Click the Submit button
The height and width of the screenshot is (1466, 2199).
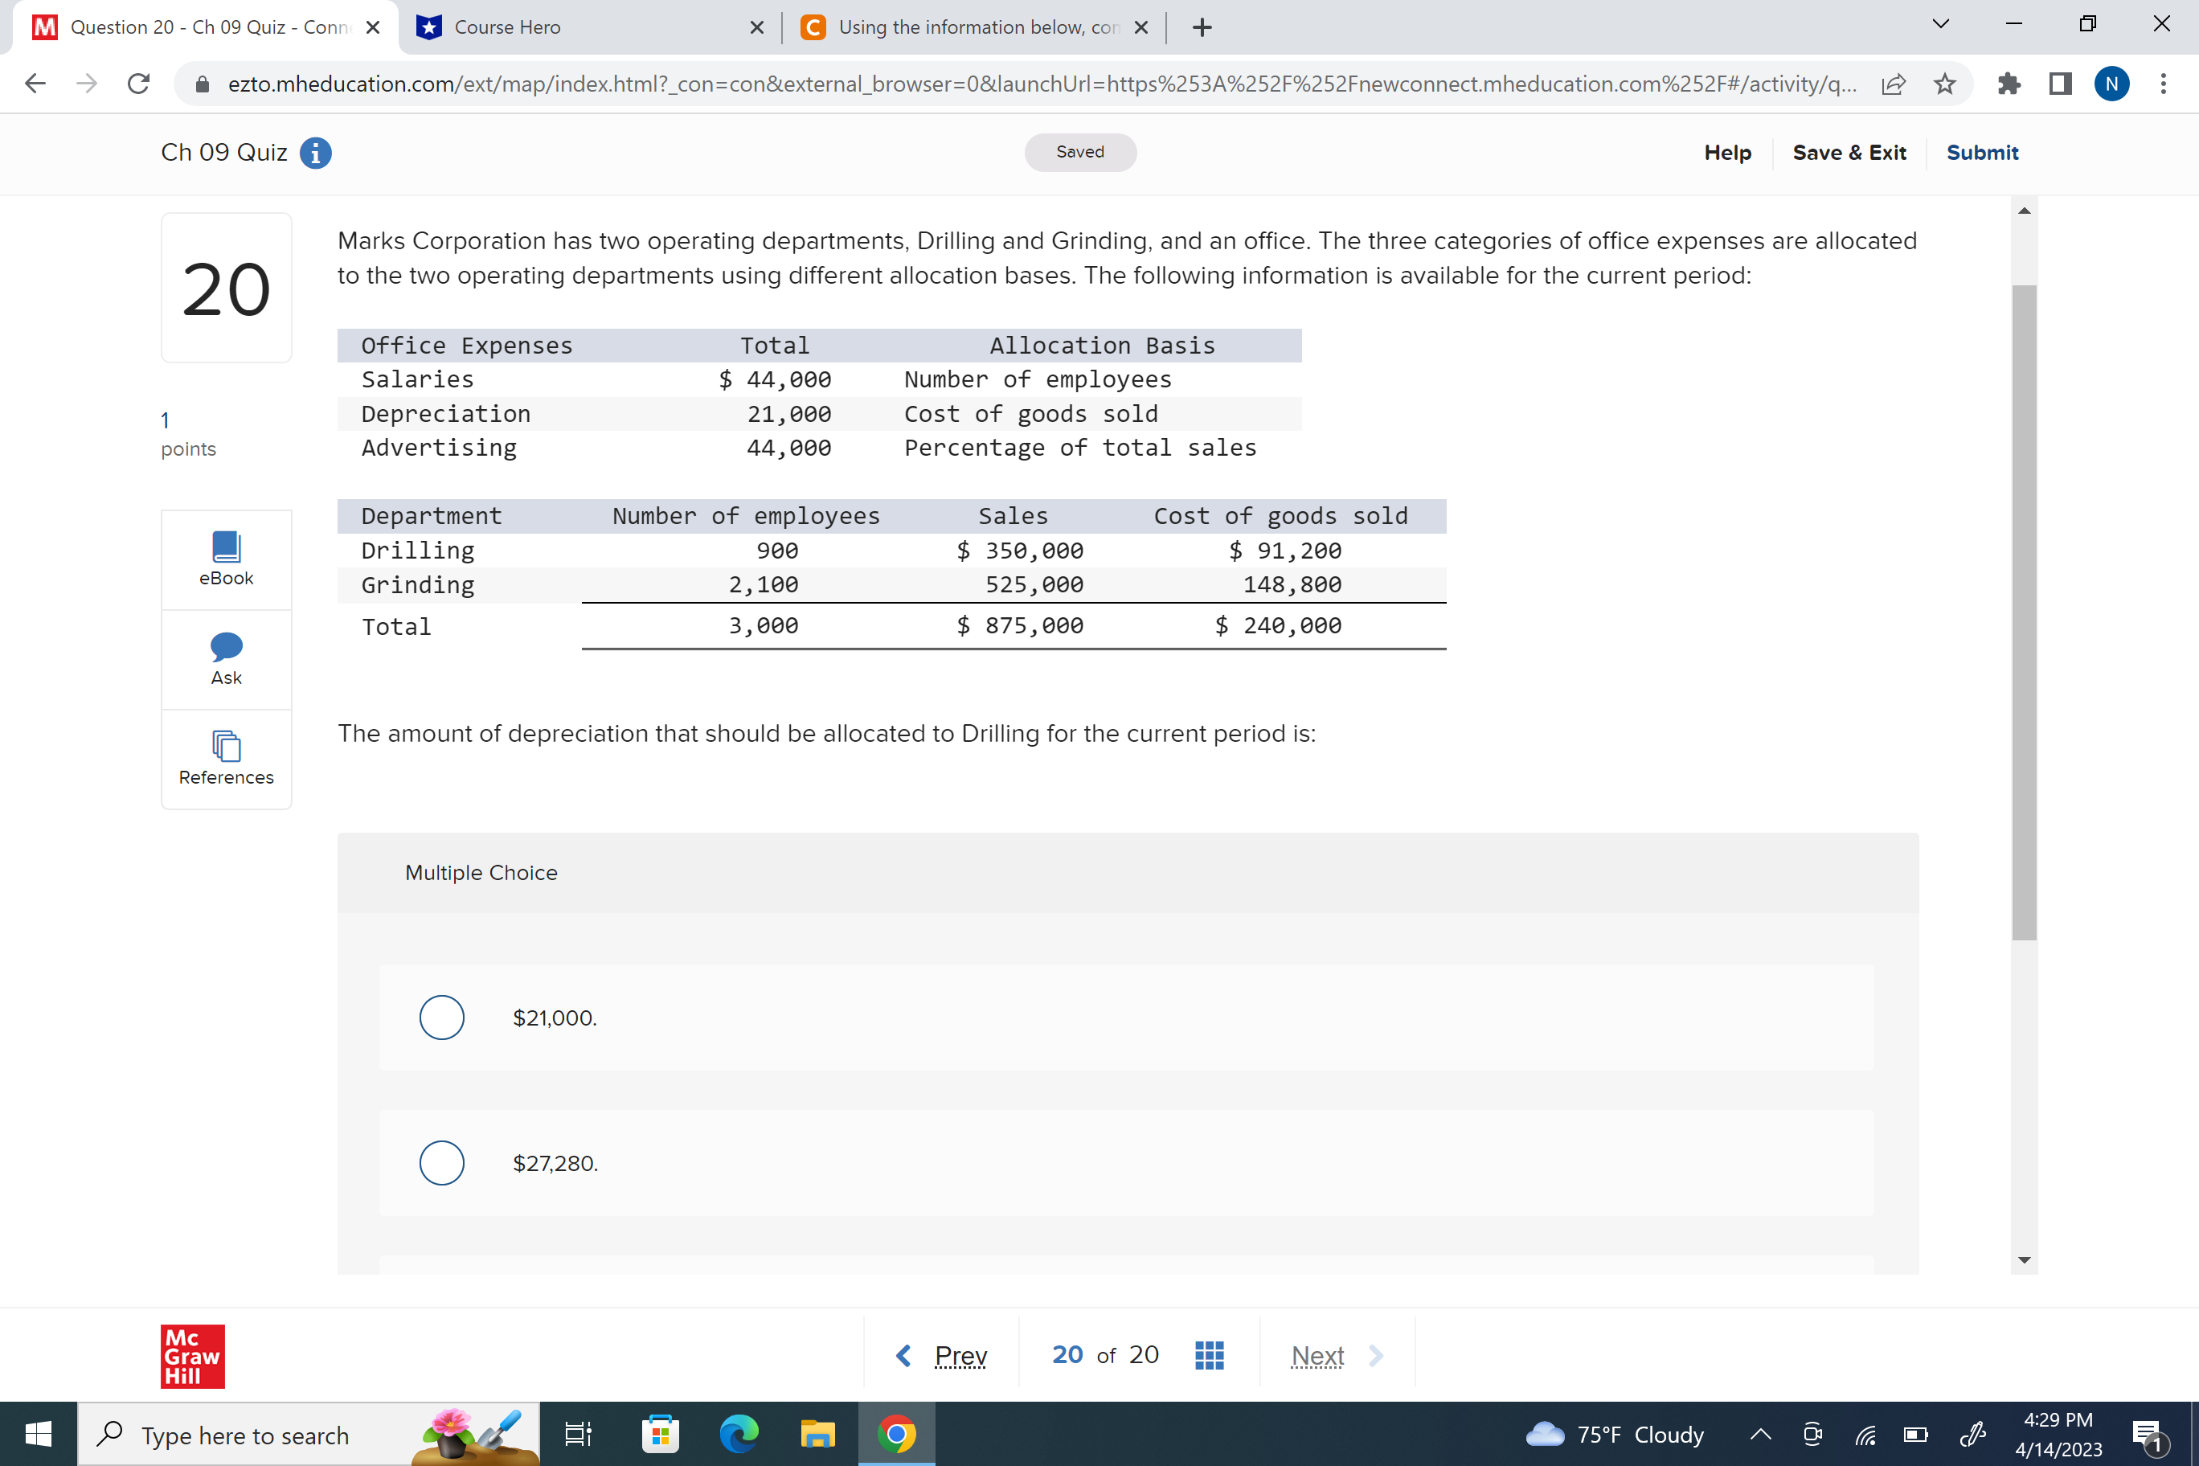pyautogui.click(x=1982, y=153)
